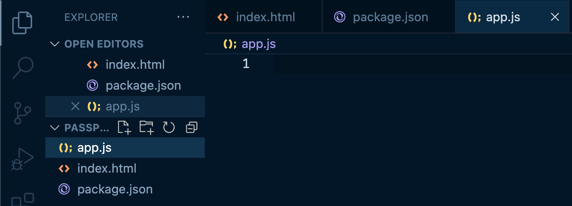
Task: Click the New Folder icon
Action: (x=147, y=127)
